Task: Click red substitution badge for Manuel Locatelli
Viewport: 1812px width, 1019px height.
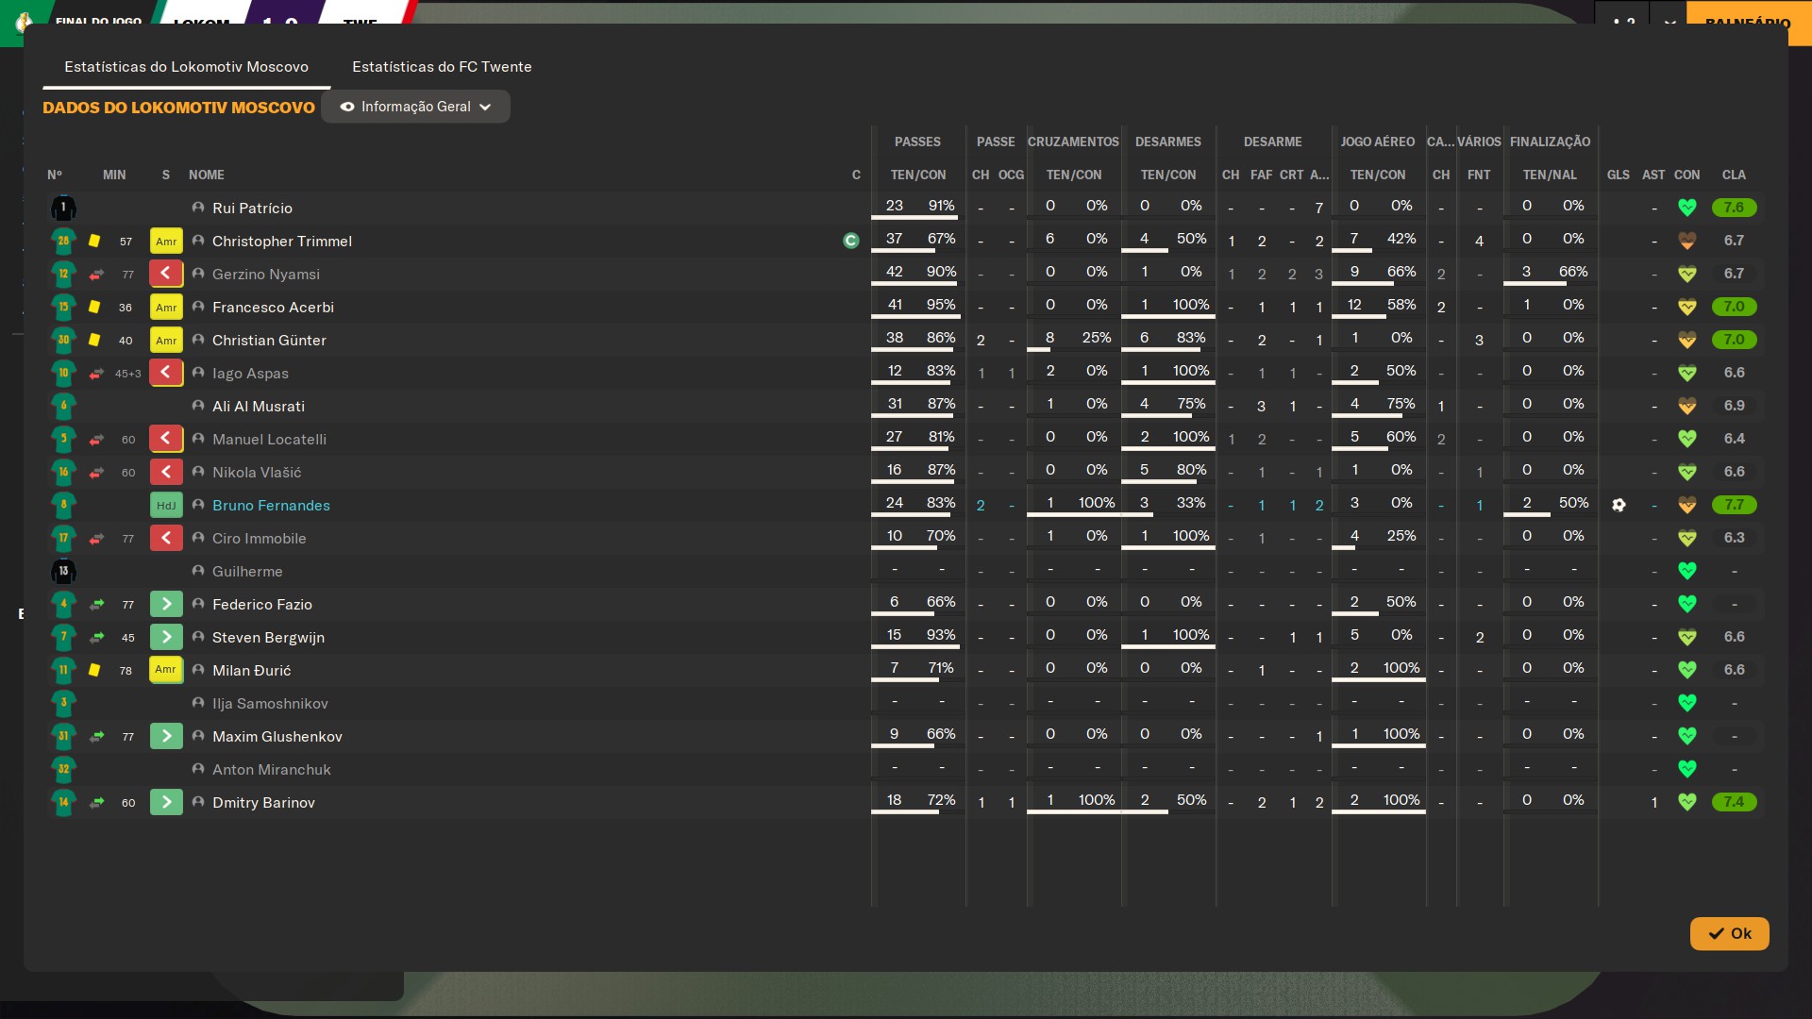Action: pos(166,439)
